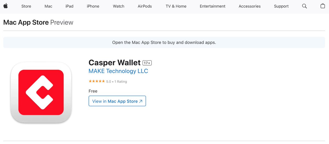Image resolution: width=329 pixels, height=144 pixels.
Task: Open the search magnifier icon
Action: tap(304, 6)
